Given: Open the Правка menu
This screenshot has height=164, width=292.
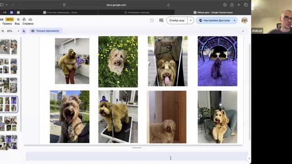Looking at the screenshot, I should (x=7, y=24).
